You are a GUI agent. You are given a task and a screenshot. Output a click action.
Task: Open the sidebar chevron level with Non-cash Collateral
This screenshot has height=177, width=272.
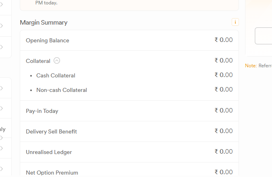point(2,88)
